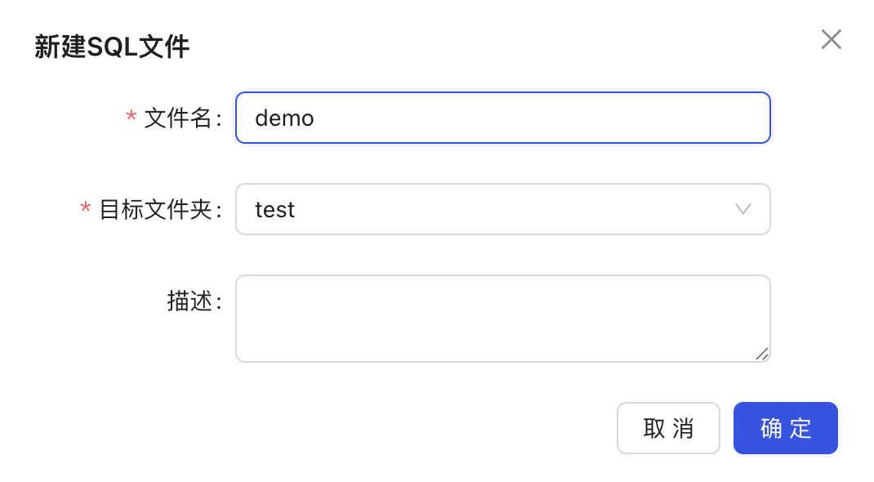Viewport: 874px width, 482px height.
Task: Click the red asterisk beside 目标文件夹
Action: pyautogui.click(x=85, y=208)
